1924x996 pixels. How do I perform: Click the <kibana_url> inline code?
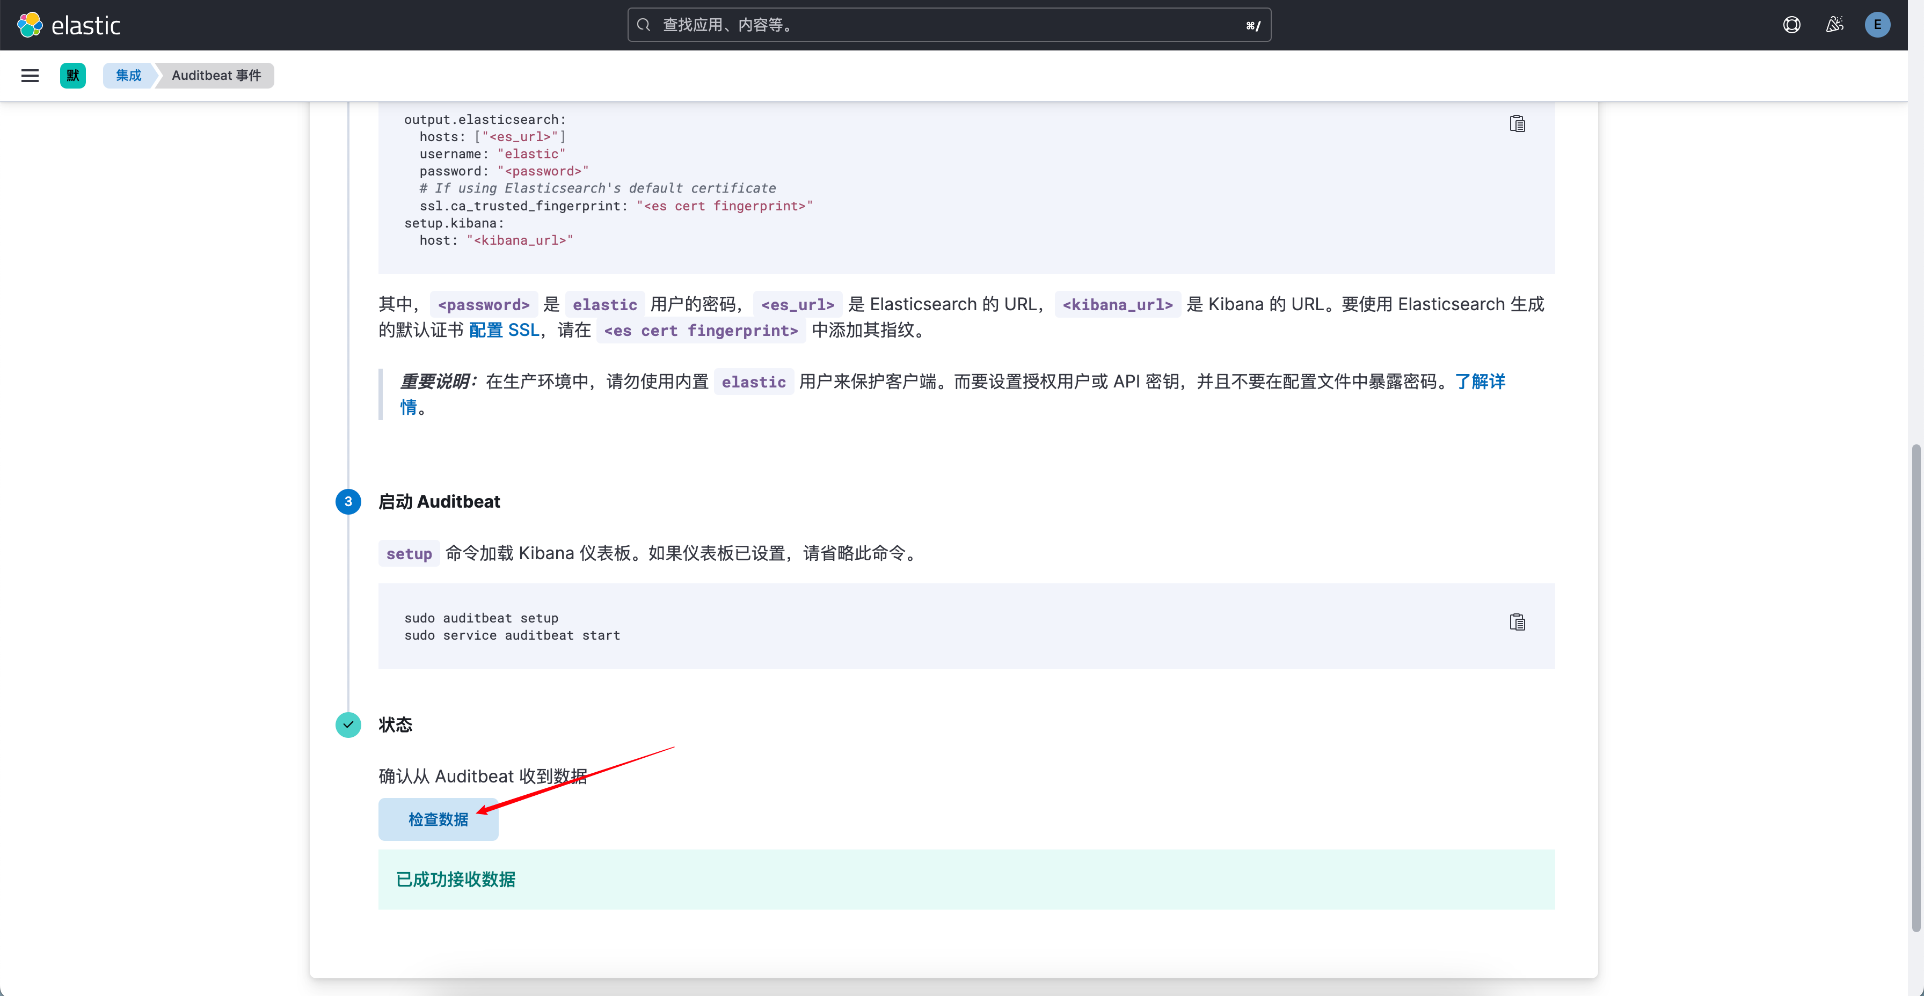tap(1117, 305)
